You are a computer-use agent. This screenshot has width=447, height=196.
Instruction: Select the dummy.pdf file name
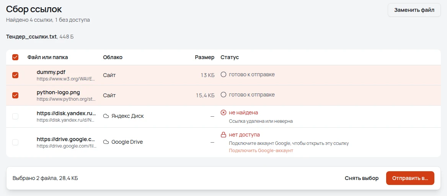coord(51,72)
